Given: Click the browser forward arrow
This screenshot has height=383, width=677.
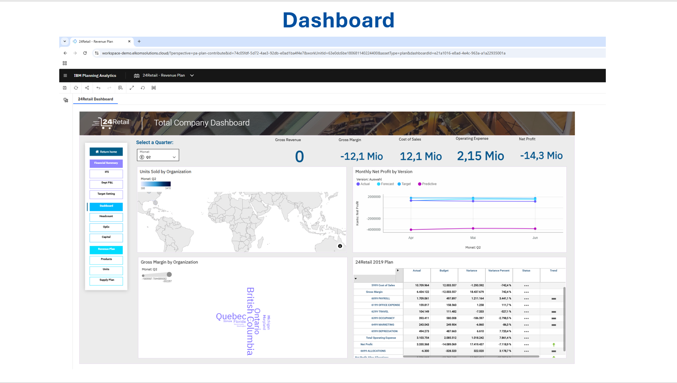Looking at the screenshot, I should tap(75, 53).
